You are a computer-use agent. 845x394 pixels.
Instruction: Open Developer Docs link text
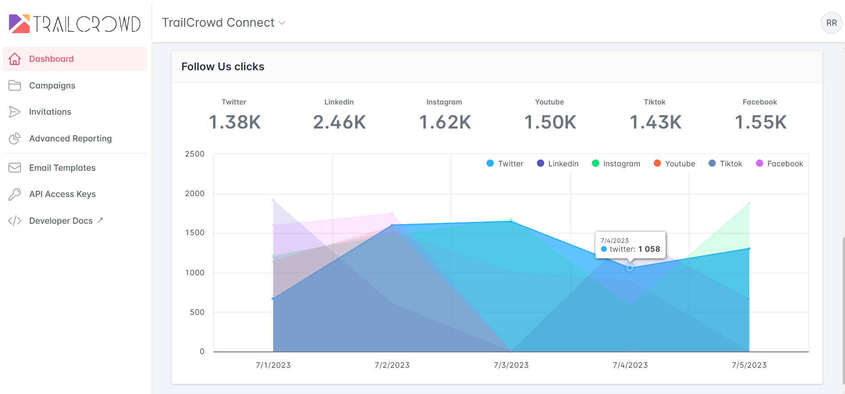pyautogui.click(x=61, y=221)
